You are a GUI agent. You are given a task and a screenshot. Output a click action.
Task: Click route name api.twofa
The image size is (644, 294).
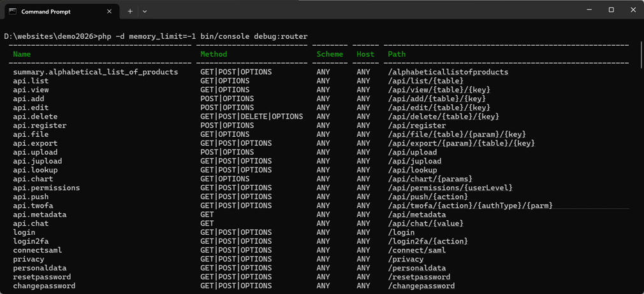[33, 206]
